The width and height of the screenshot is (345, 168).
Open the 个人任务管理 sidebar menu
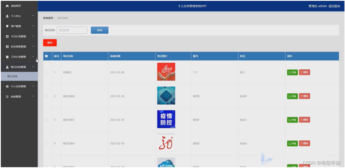coord(19,86)
